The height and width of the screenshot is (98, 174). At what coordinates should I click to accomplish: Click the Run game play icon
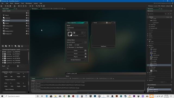(x=21, y=6)
